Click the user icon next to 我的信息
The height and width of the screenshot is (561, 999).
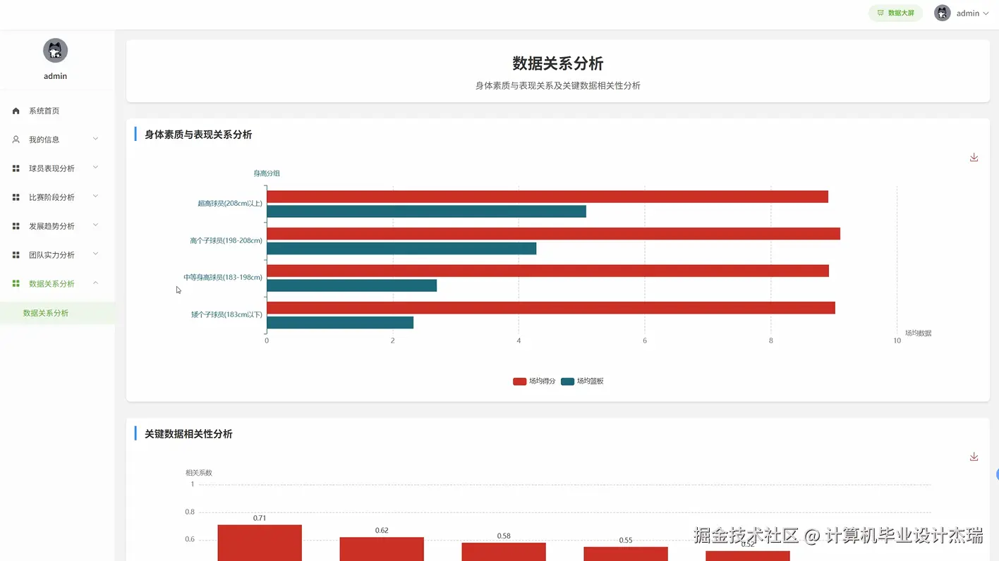pos(15,139)
